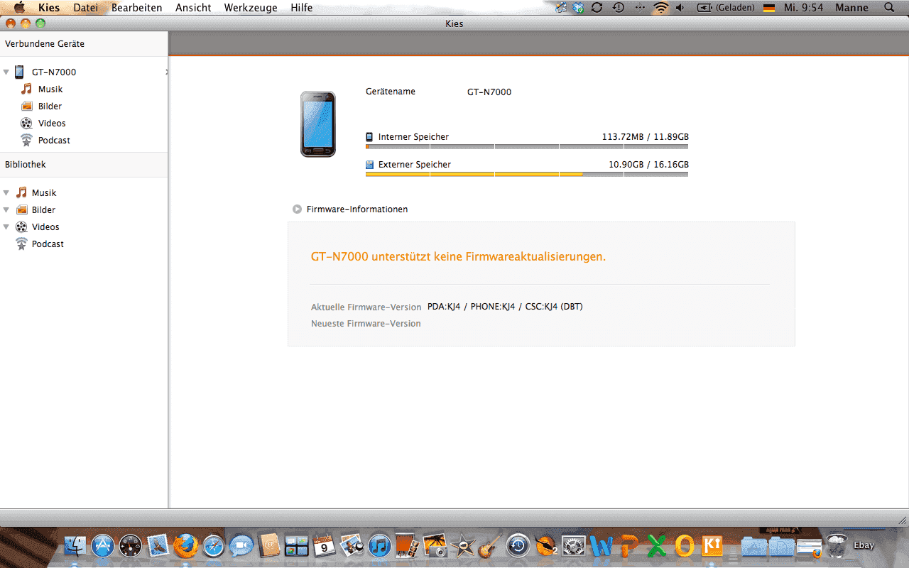Image resolution: width=909 pixels, height=568 pixels.
Task: Open the Time Machine menu bar icon
Action: (x=618, y=8)
